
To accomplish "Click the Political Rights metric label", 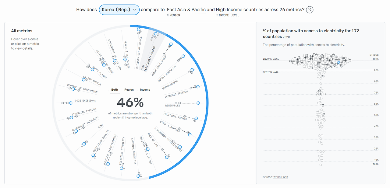I will coord(175,117).
